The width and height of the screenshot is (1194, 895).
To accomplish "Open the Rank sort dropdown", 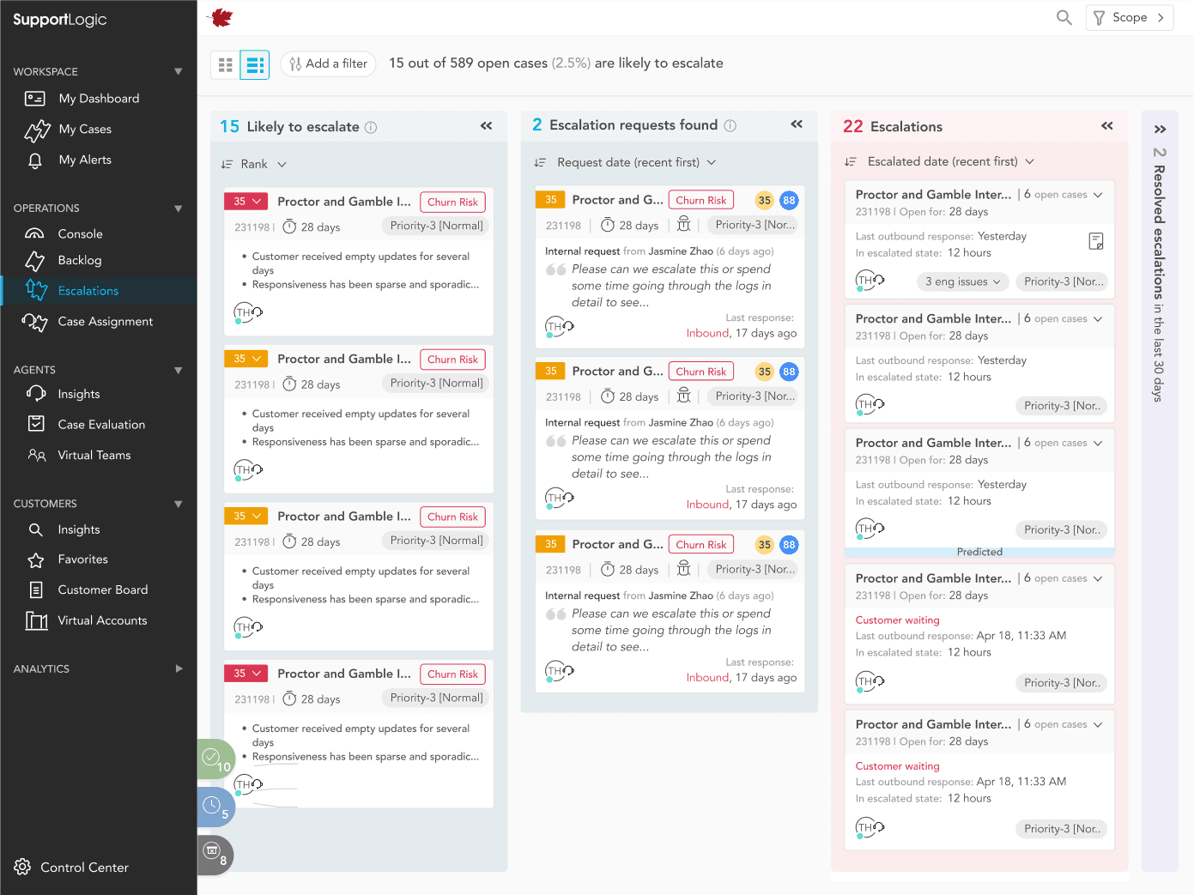I will 254,164.
